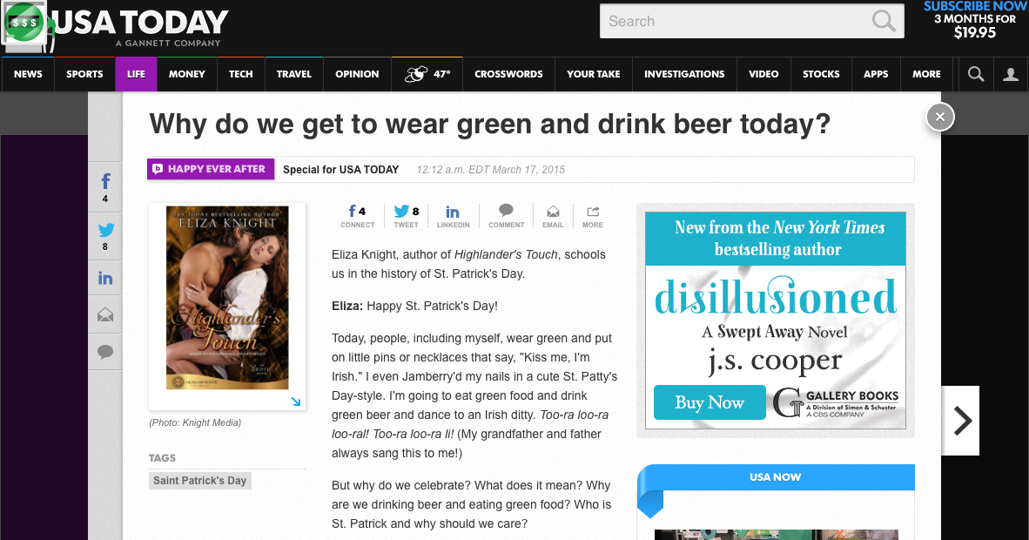Expand the MORE nav menu
Viewport: 1029px width, 540px height.
(x=926, y=74)
